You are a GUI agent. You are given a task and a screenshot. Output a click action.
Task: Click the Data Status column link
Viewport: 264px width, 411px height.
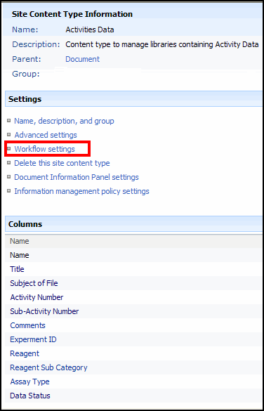(x=30, y=396)
